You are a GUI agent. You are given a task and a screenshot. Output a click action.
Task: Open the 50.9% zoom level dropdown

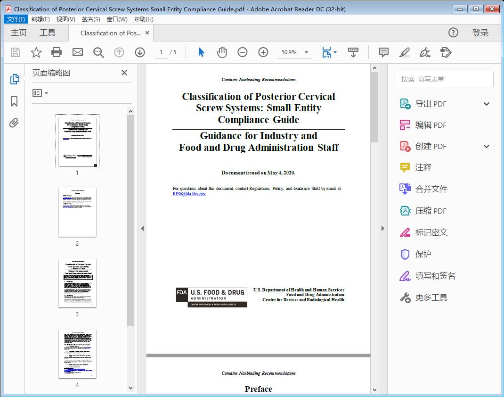[x=294, y=52]
